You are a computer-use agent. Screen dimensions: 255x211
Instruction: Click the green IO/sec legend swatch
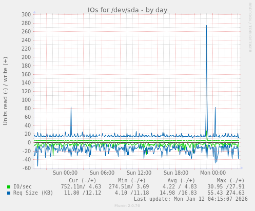[9, 187]
